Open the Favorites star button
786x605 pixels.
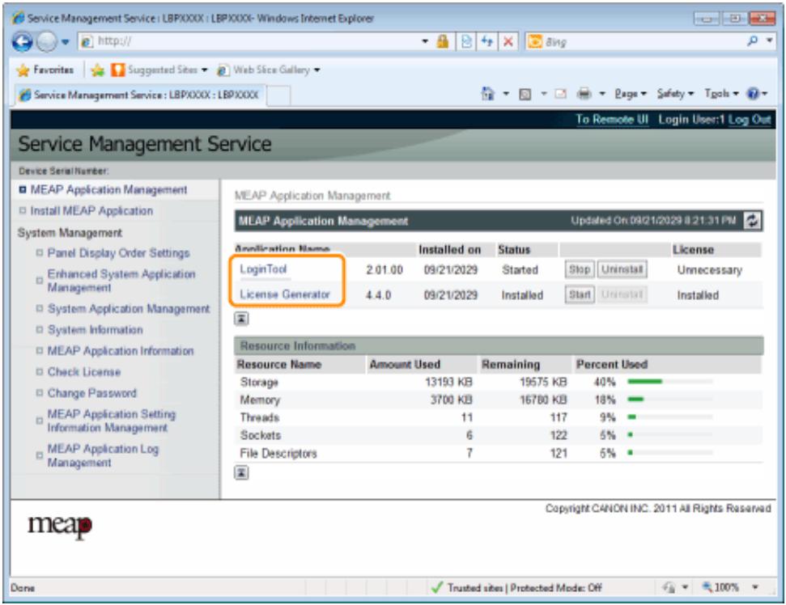click(45, 70)
